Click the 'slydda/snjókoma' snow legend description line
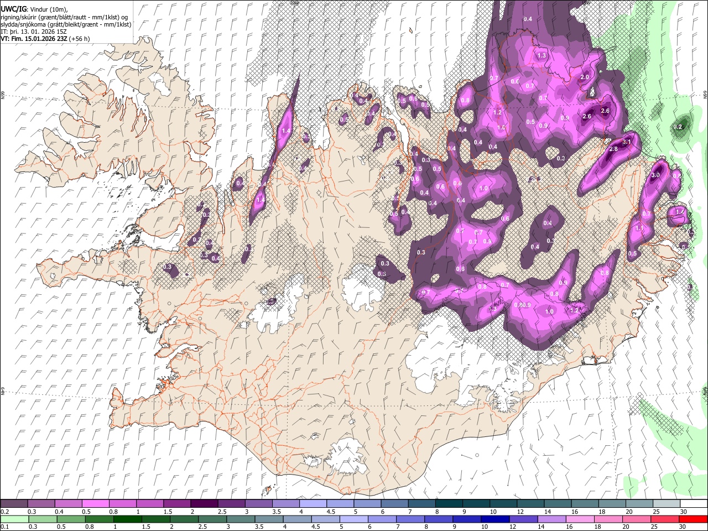Screen dimensions: 708x531 66,24
